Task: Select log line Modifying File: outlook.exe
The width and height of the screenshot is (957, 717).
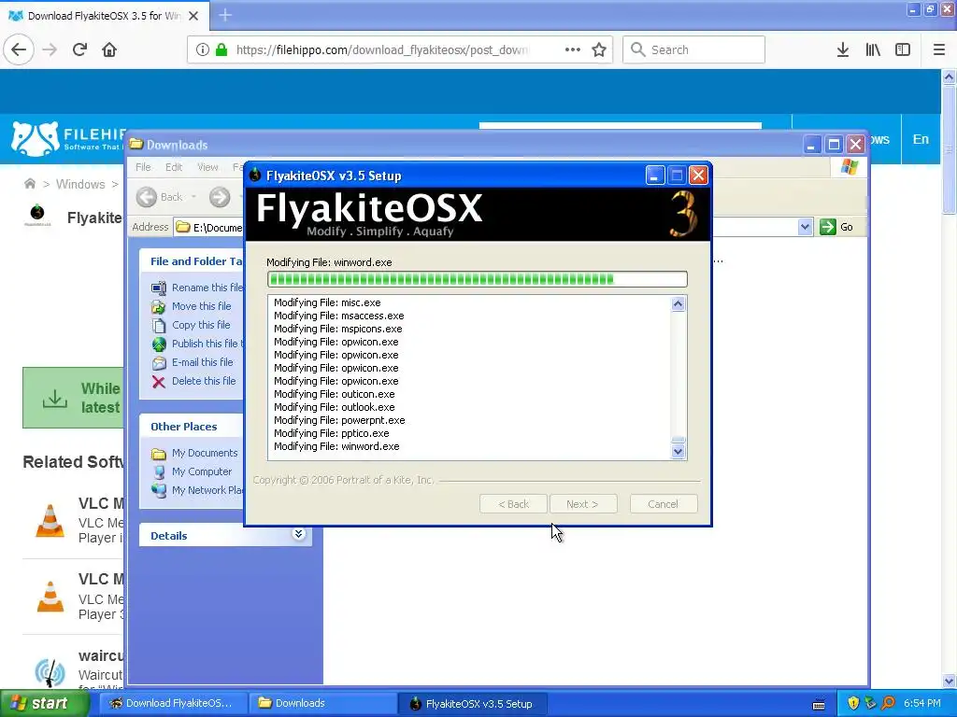Action: pyautogui.click(x=334, y=407)
